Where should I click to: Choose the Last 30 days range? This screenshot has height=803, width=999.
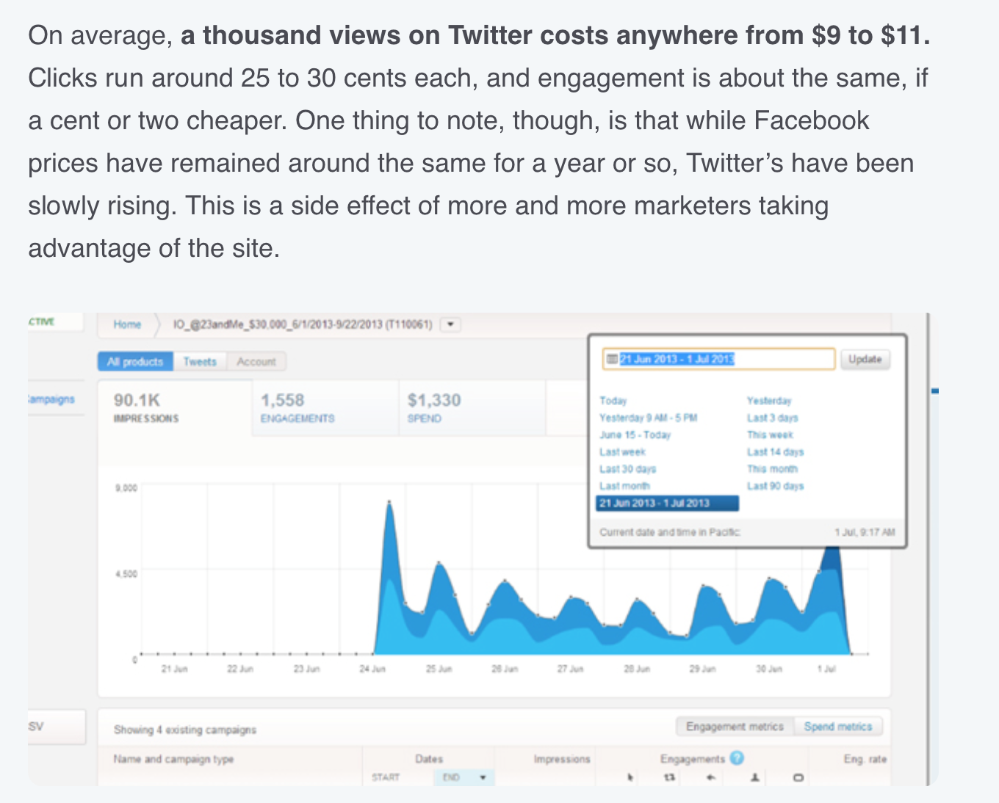627,469
